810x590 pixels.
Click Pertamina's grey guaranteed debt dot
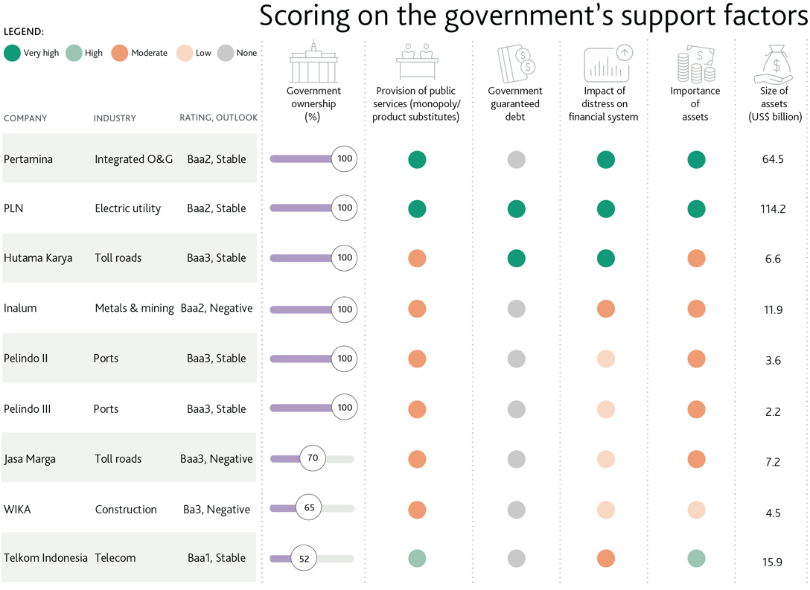[x=516, y=159]
